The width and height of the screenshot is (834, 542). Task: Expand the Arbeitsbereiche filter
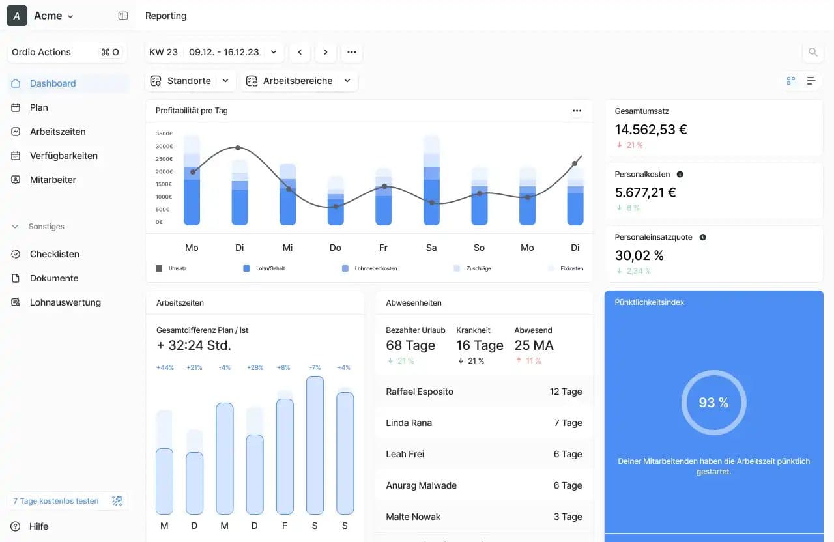pos(299,81)
